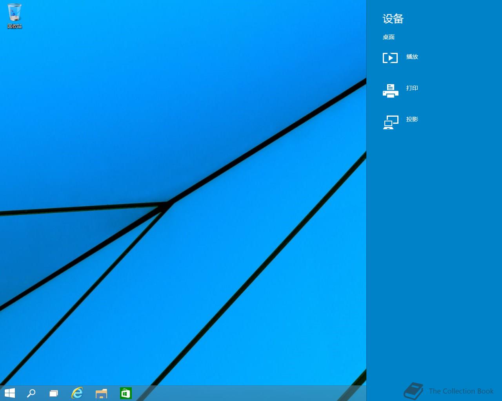Open the Windows Store taskbar icon
Image resolution: width=502 pixels, height=401 pixels.
pos(125,393)
